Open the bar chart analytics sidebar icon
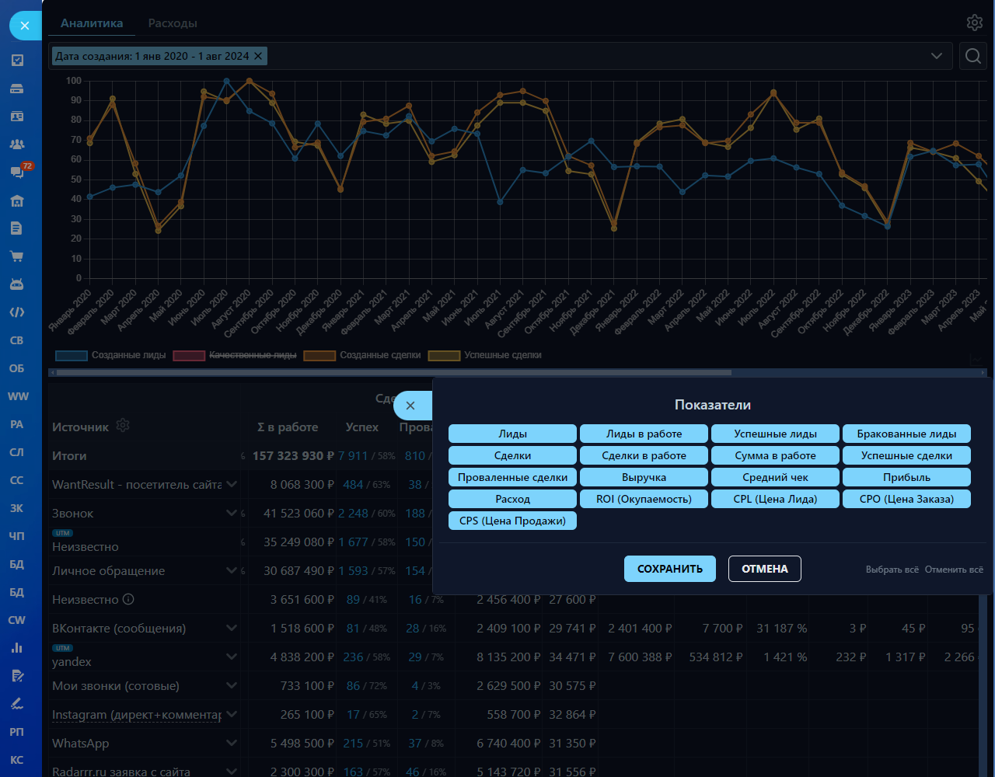995x777 pixels. tap(17, 648)
